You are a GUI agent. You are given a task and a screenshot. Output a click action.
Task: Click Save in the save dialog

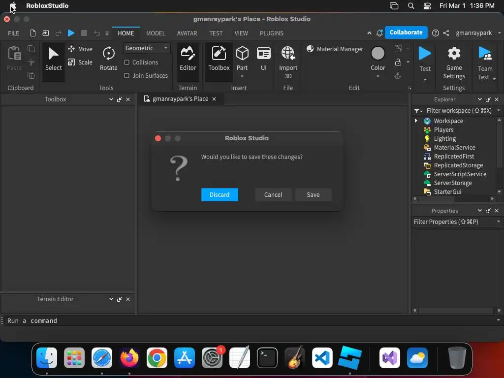coord(313,194)
